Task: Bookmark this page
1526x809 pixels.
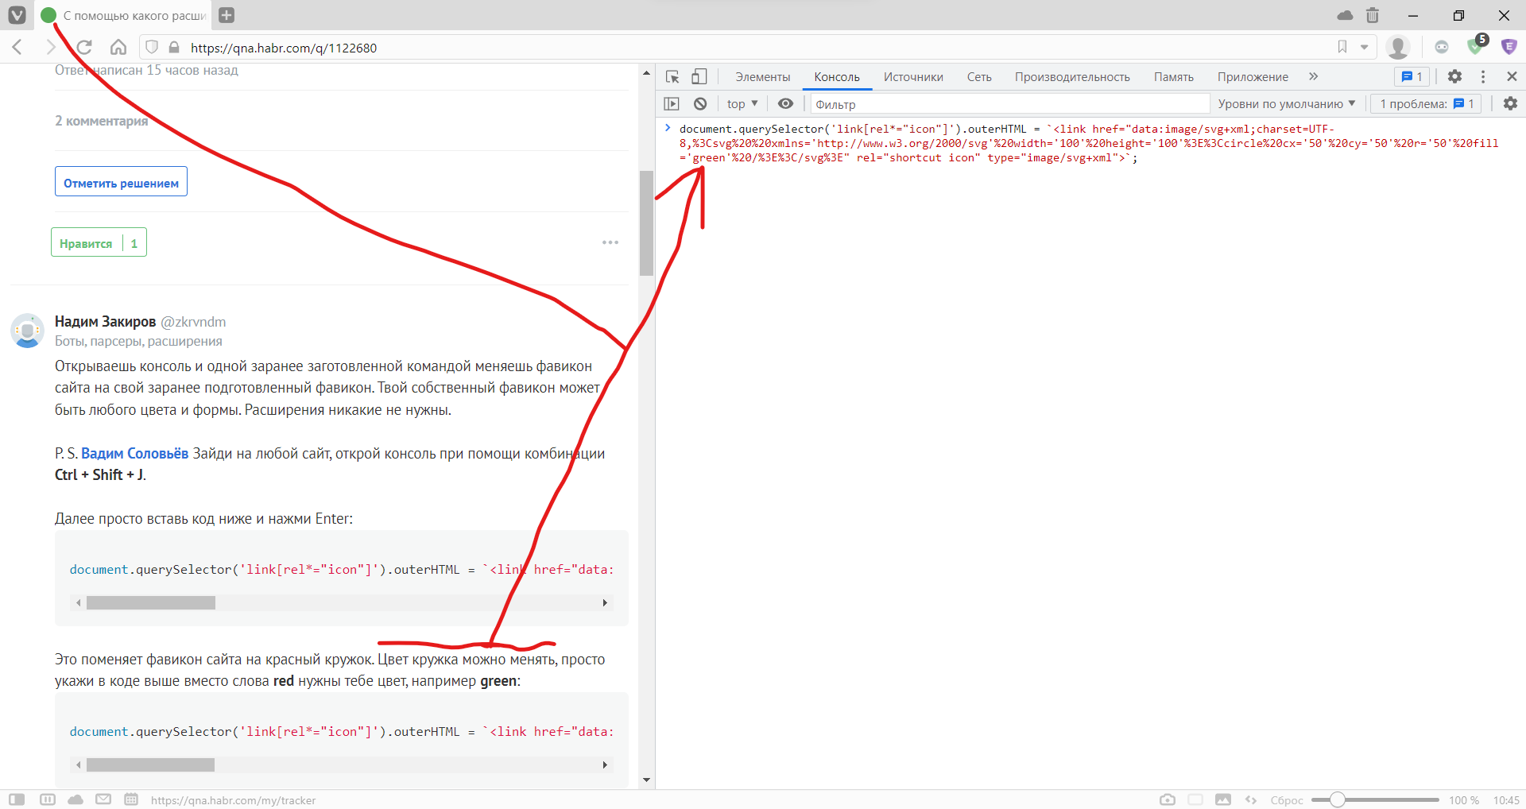Action: 1342,47
